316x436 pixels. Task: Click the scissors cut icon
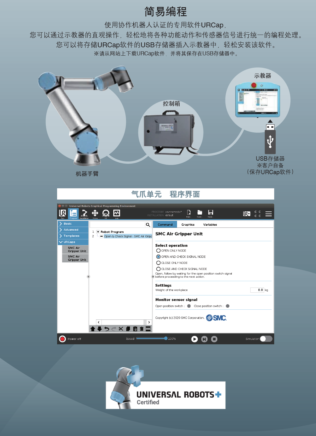click(121, 329)
